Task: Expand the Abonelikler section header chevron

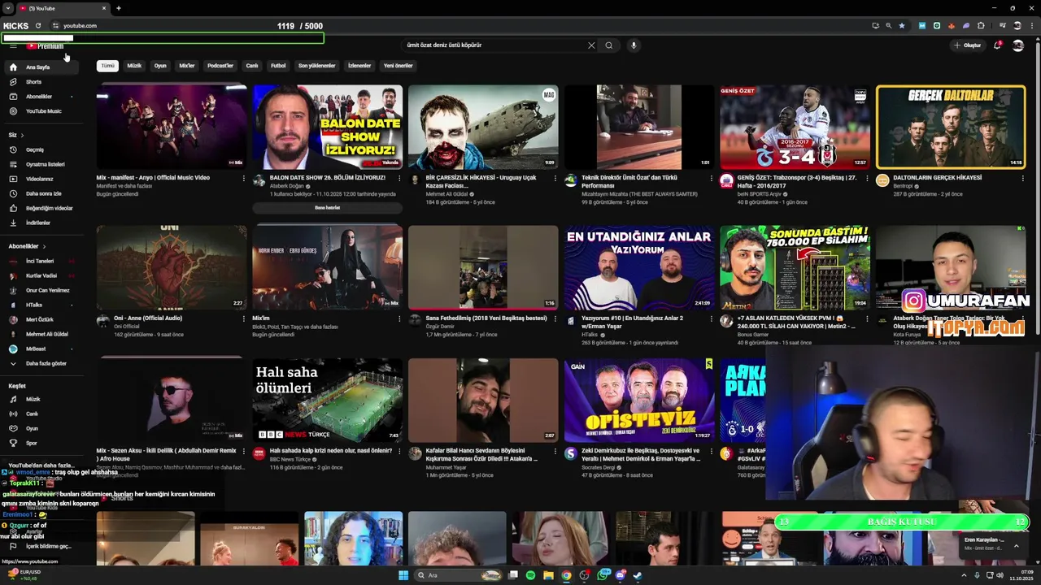Action: pos(44,246)
